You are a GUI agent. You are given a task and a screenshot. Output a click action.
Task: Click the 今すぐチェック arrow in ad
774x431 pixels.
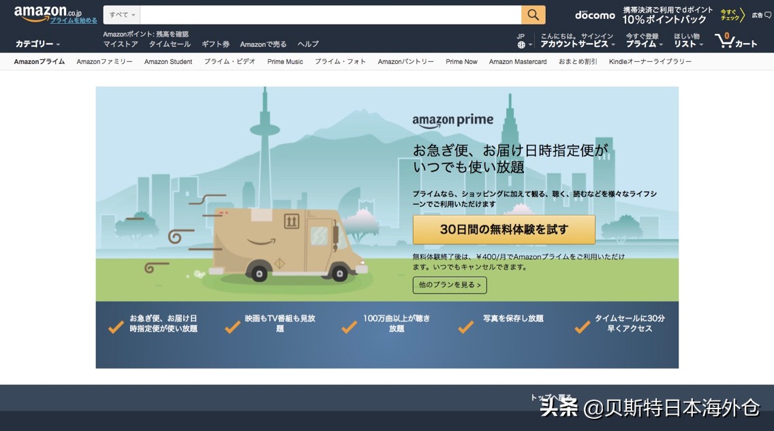coord(732,15)
